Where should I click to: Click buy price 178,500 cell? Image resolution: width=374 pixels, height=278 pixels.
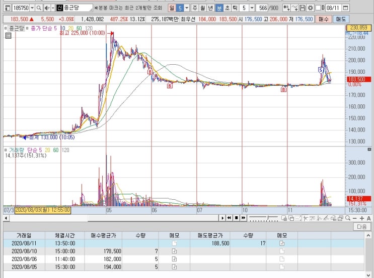[103, 251]
